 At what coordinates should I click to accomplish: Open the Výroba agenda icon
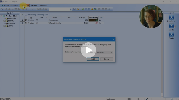click(x=171, y=26)
